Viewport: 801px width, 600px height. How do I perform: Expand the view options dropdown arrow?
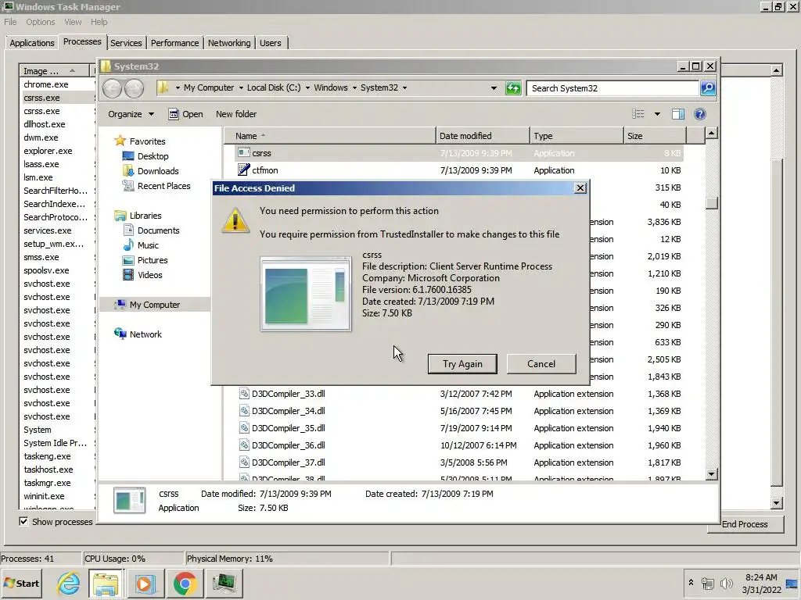click(x=657, y=114)
